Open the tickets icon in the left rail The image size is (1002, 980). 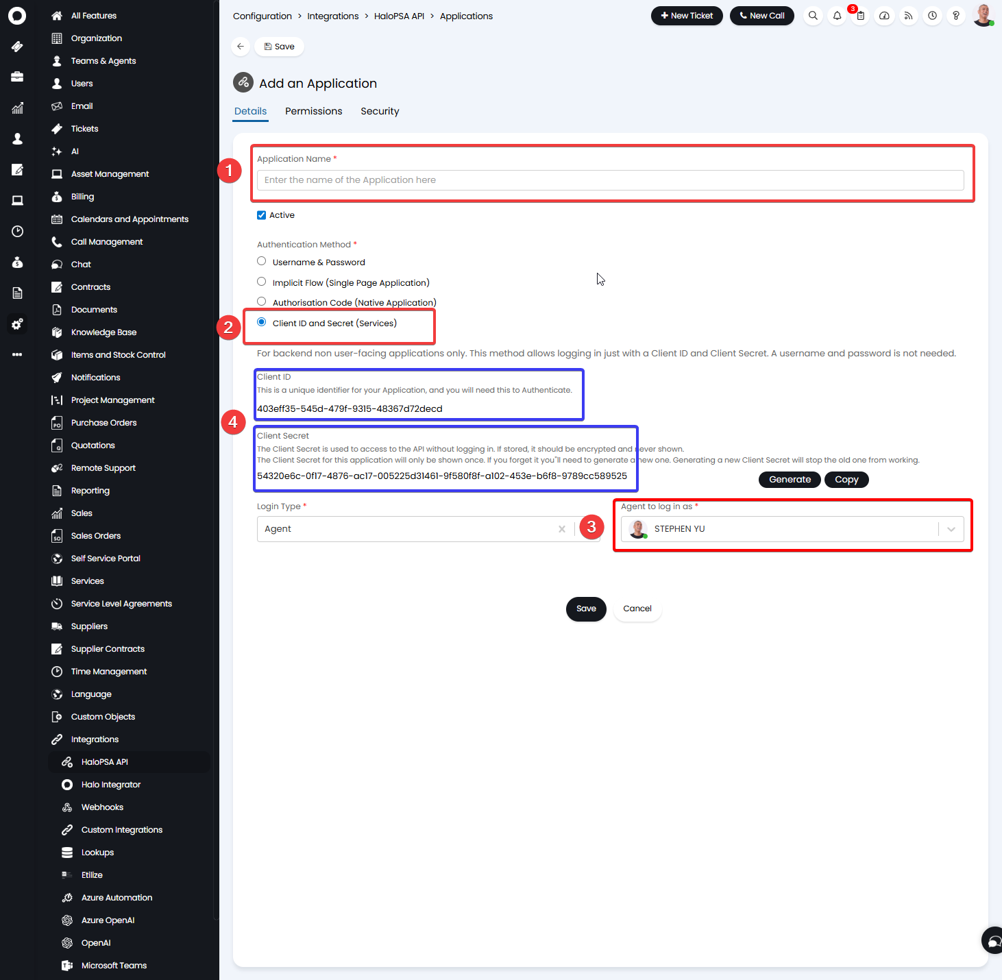(x=17, y=47)
